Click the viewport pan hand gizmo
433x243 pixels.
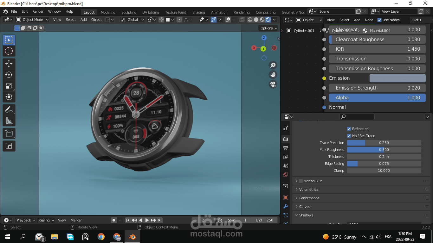coord(273,75)
